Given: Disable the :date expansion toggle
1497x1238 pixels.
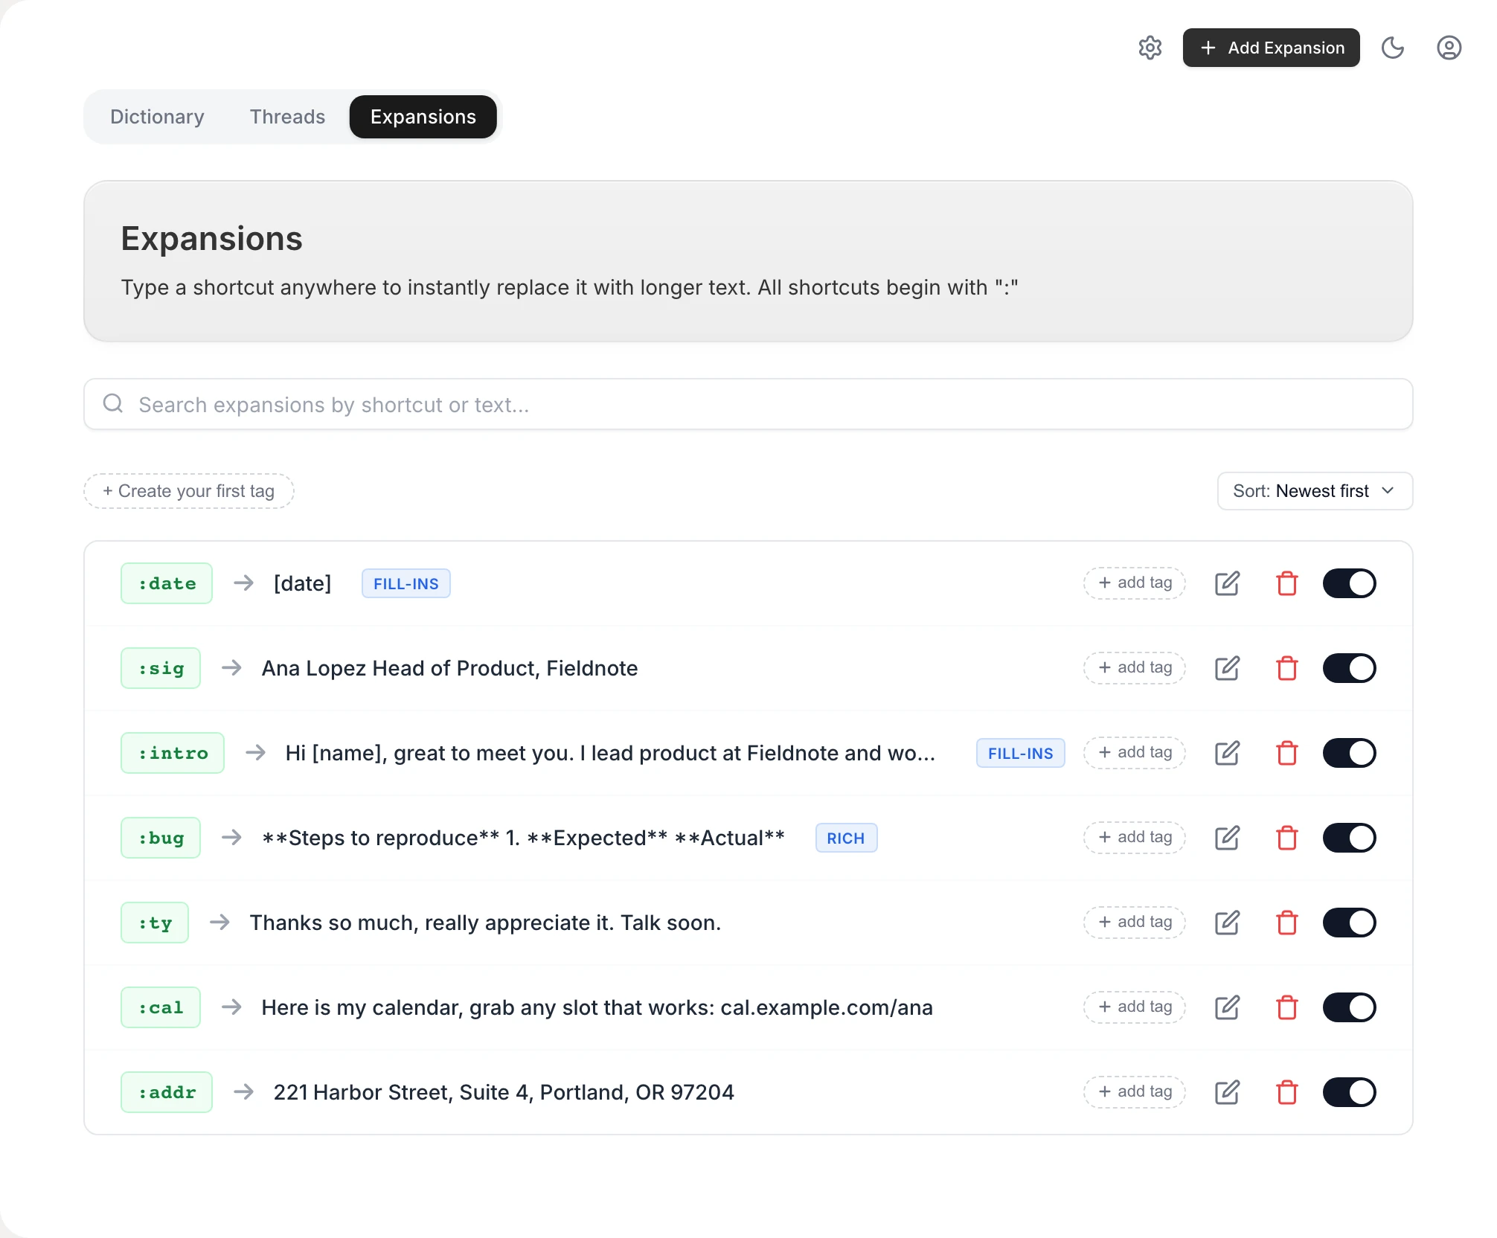Looking at the screenshot, I should [x=1349, y=583].
